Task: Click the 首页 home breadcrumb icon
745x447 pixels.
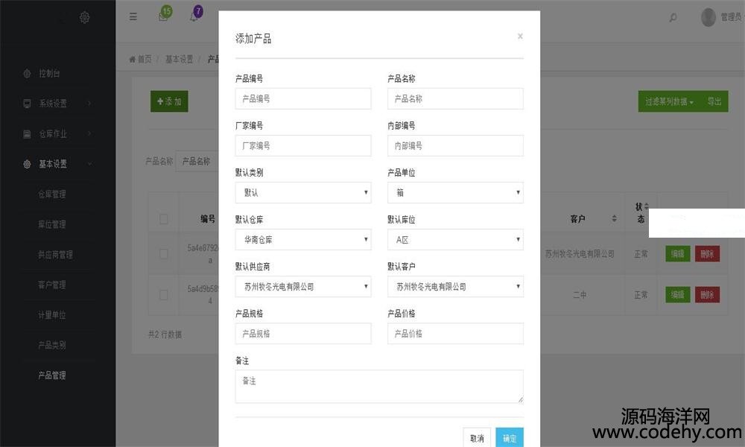Action: pyautogui.click(x=133, y=60)
